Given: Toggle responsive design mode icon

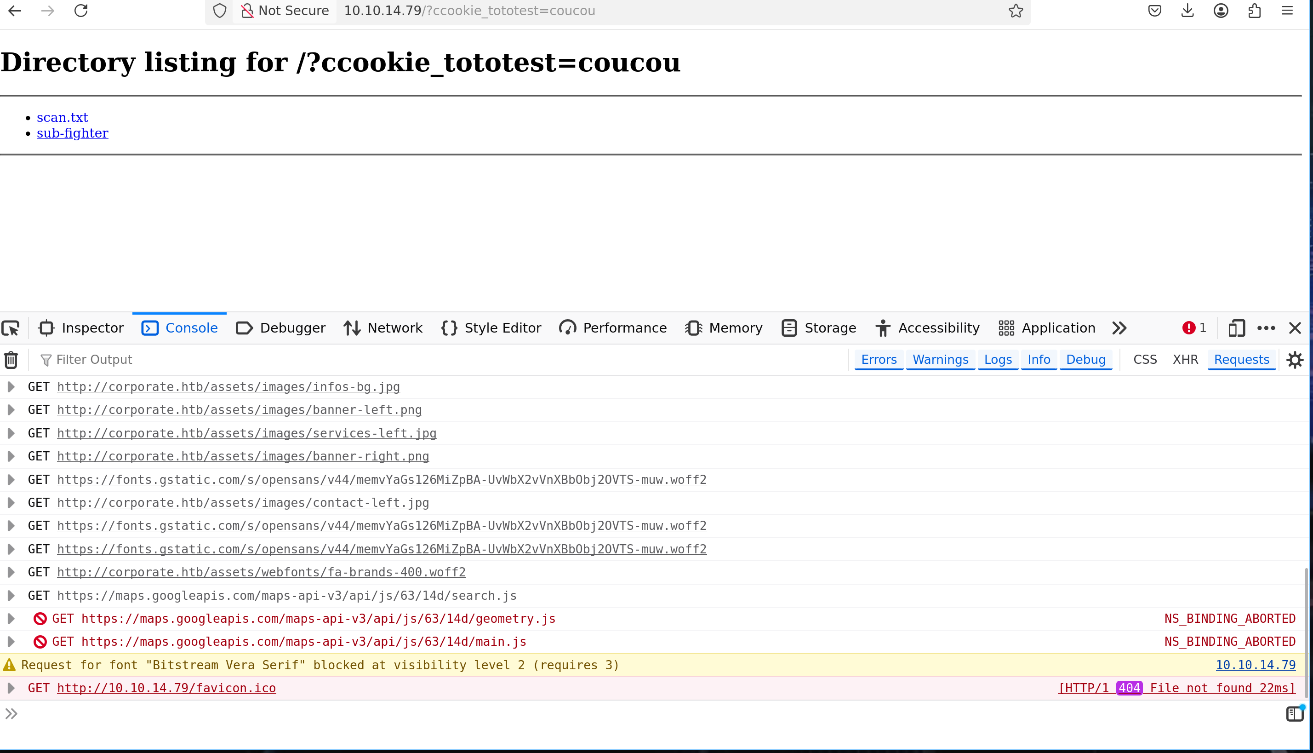Looking at the screenshot, I should [x=1236, y=328].
